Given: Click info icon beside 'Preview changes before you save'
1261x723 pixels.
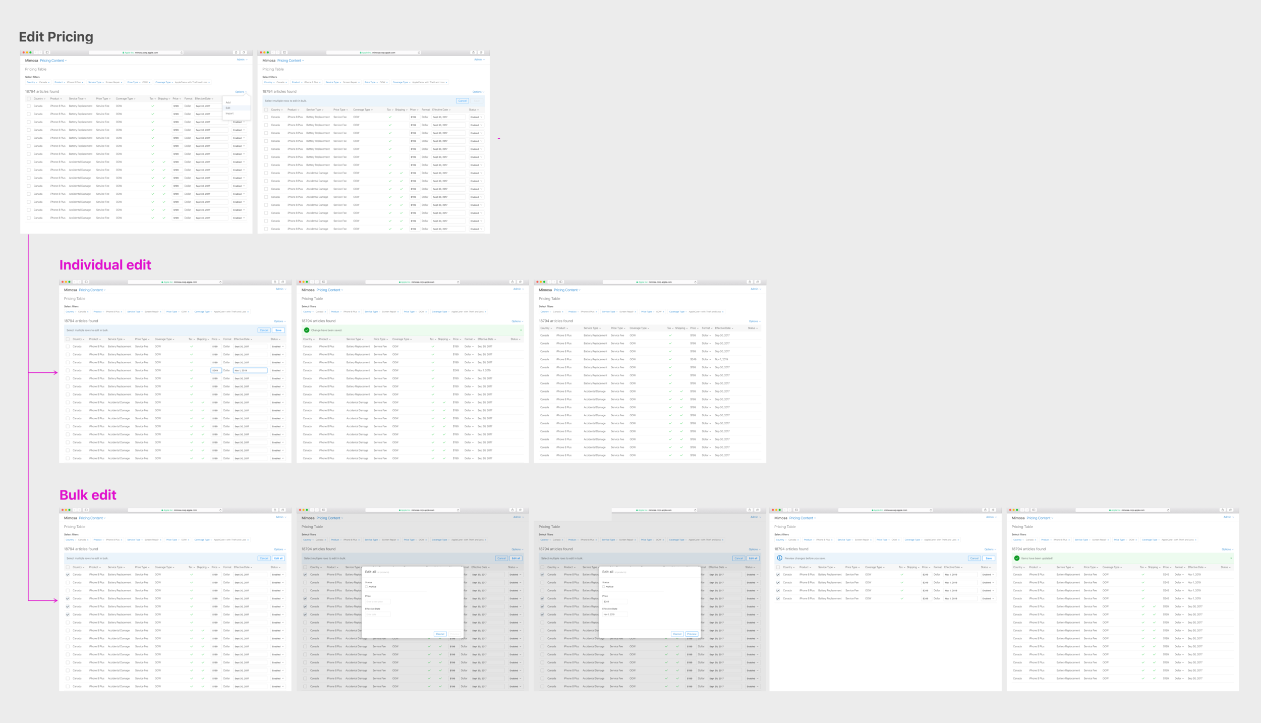Looking at the screenshot, I should point(780,558).
